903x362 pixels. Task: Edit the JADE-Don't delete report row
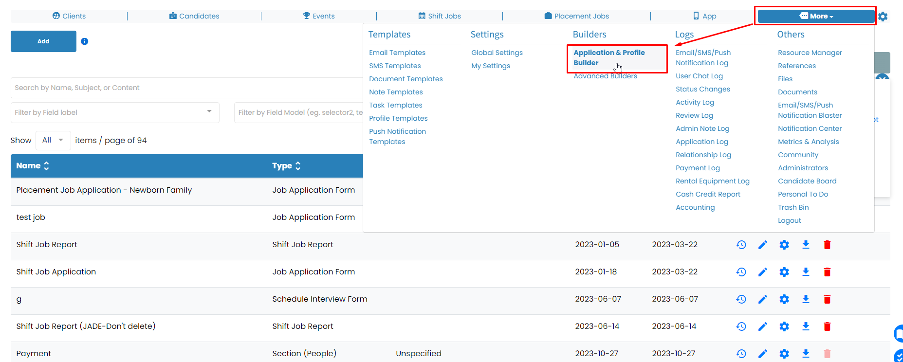[763, 326]
